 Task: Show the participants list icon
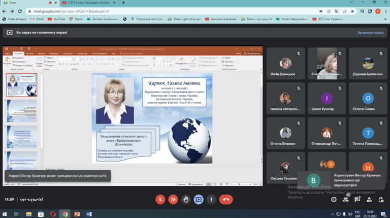(345, 199)
